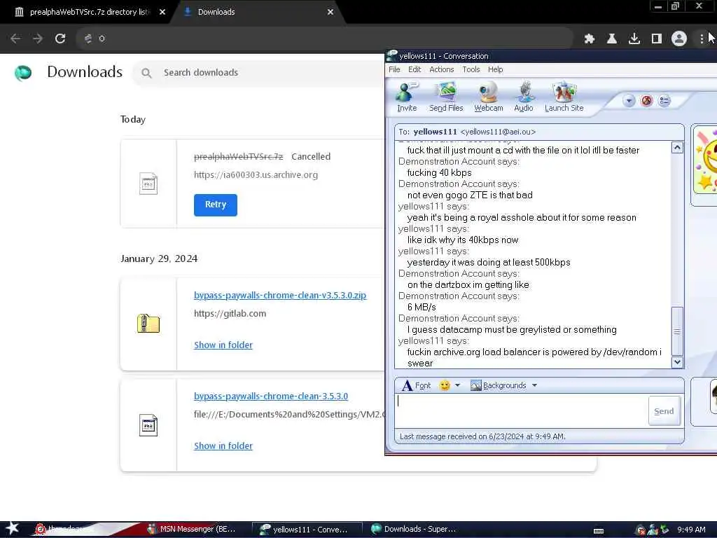Click the Backgrounds picture icon
Screen dimensions: 717x538
[476, 385]
